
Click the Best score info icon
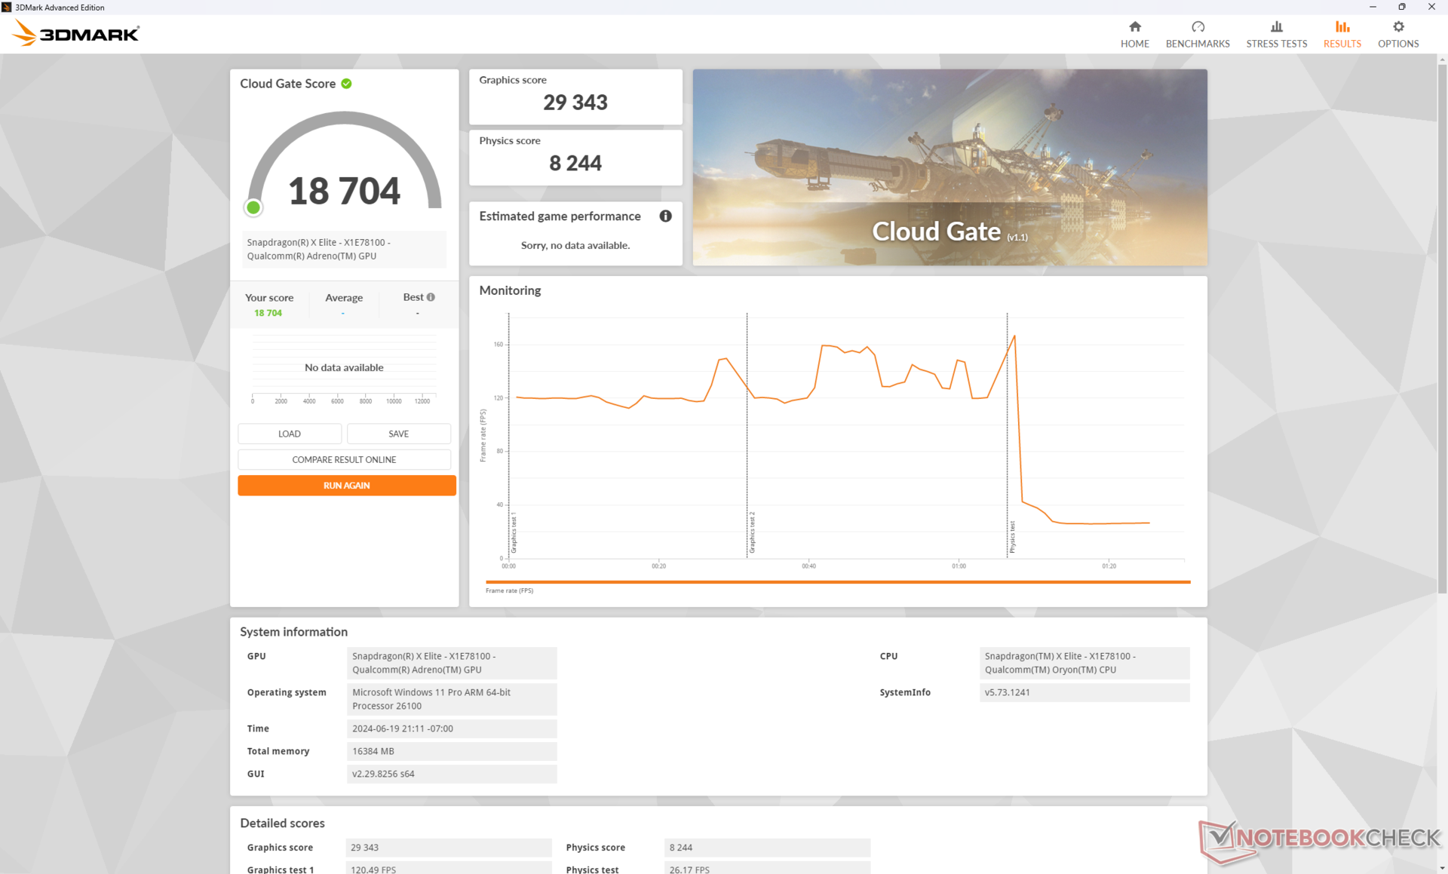(x=431, y=297)
